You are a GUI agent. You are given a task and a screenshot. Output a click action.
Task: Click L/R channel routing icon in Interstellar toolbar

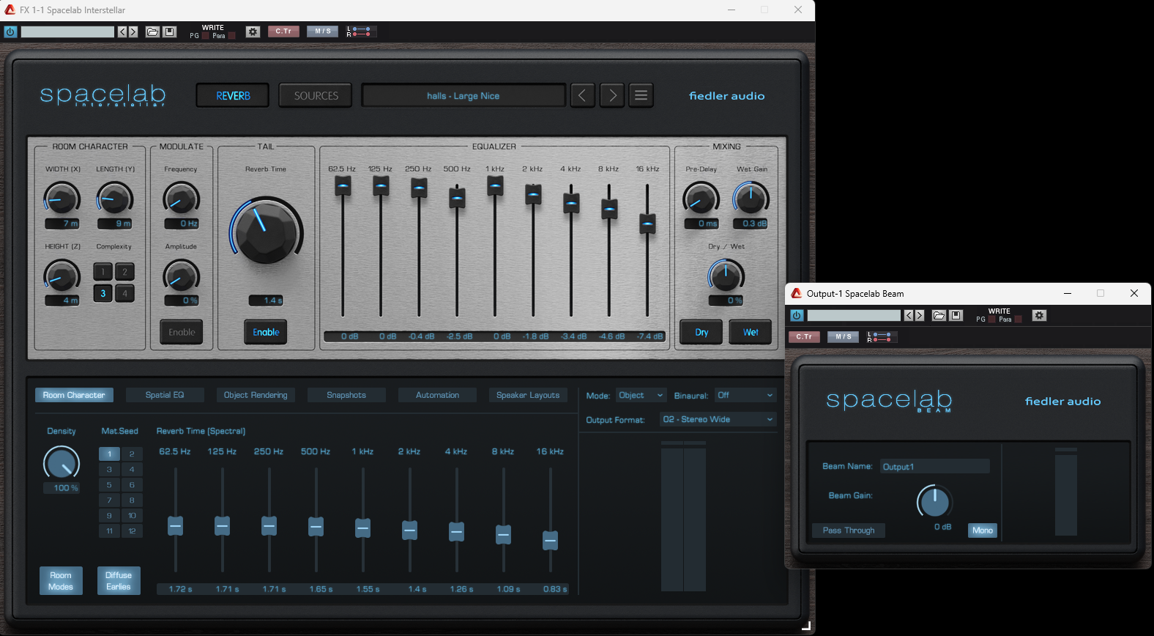click(x=361, y=32)
